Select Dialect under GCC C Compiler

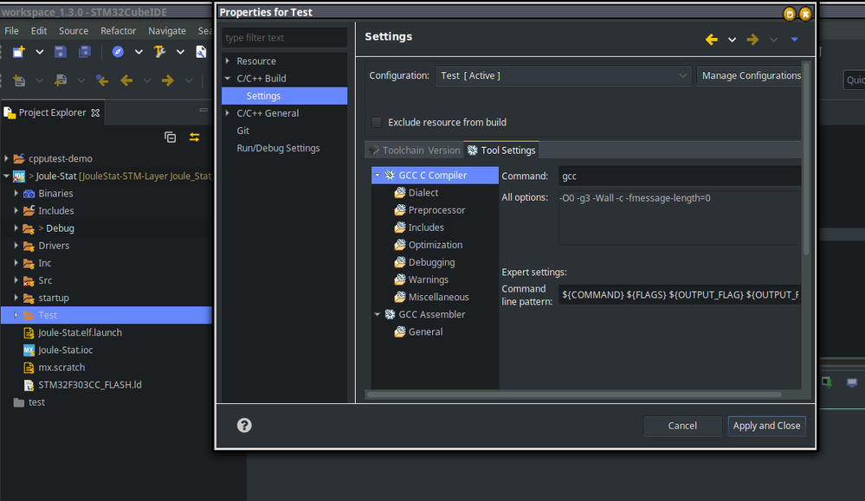(423, 192)
